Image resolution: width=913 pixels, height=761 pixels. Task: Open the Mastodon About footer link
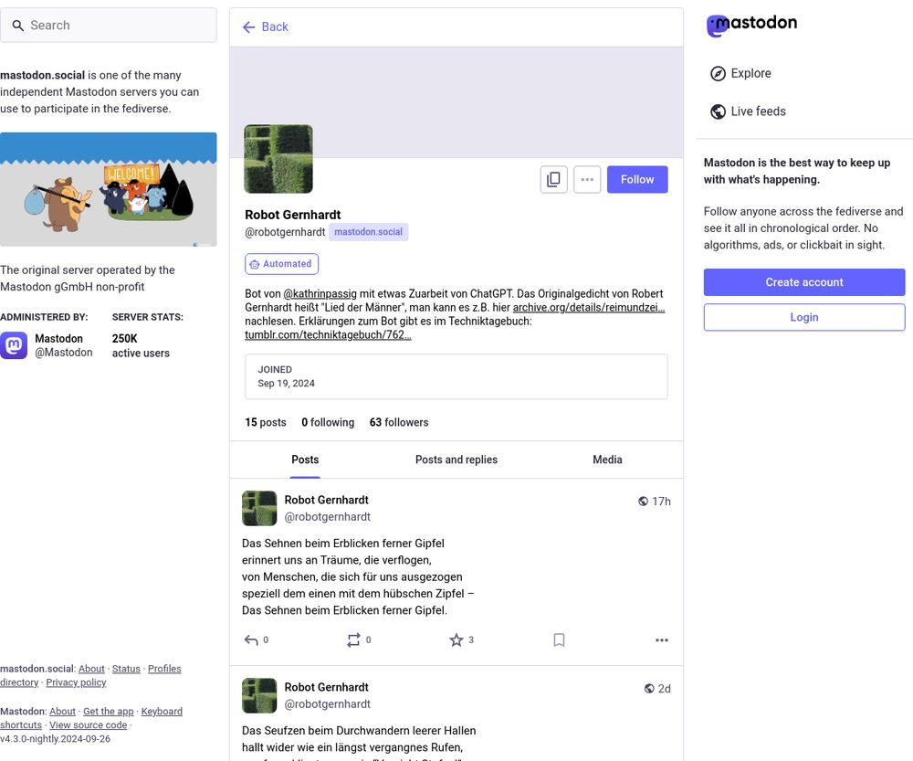click(62, 712)
